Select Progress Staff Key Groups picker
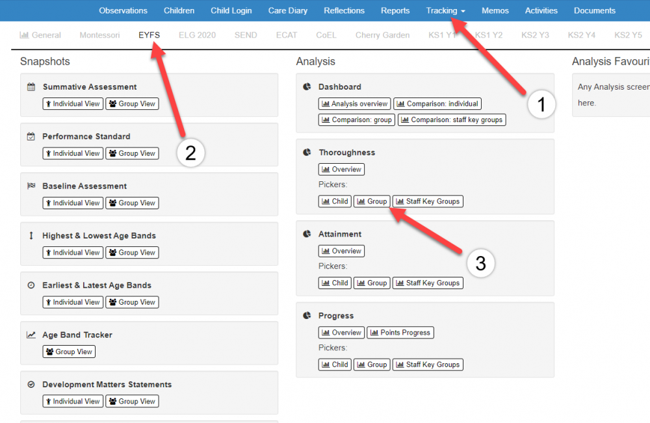The width and height of the screenshot is (650, 423). coord(428,365)
